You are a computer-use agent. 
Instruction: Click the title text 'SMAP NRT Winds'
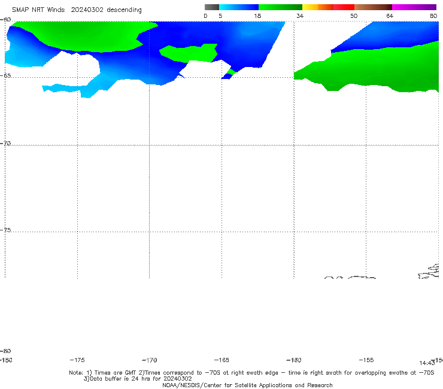point(38,10)
